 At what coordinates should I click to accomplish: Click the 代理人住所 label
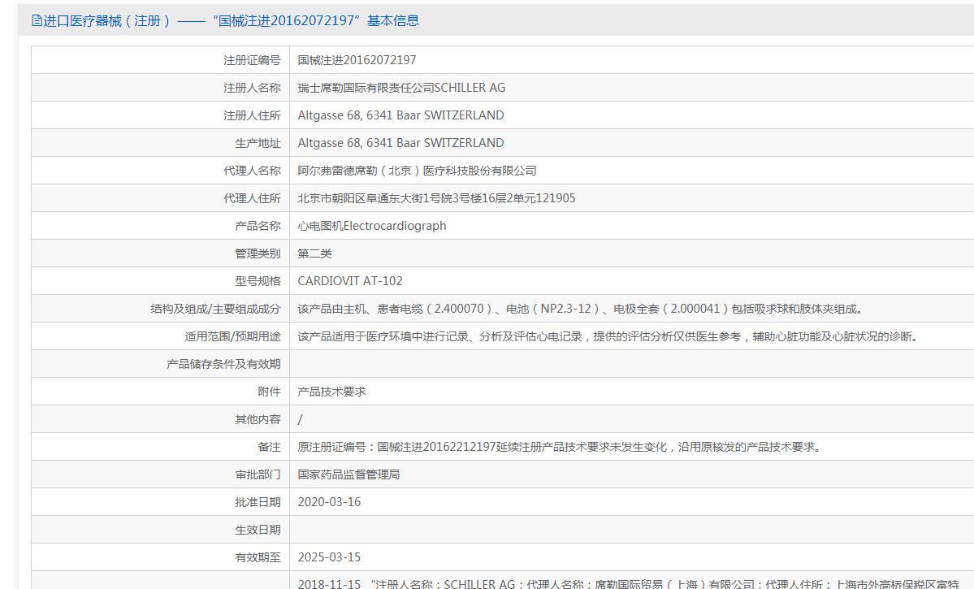[252, 198]
